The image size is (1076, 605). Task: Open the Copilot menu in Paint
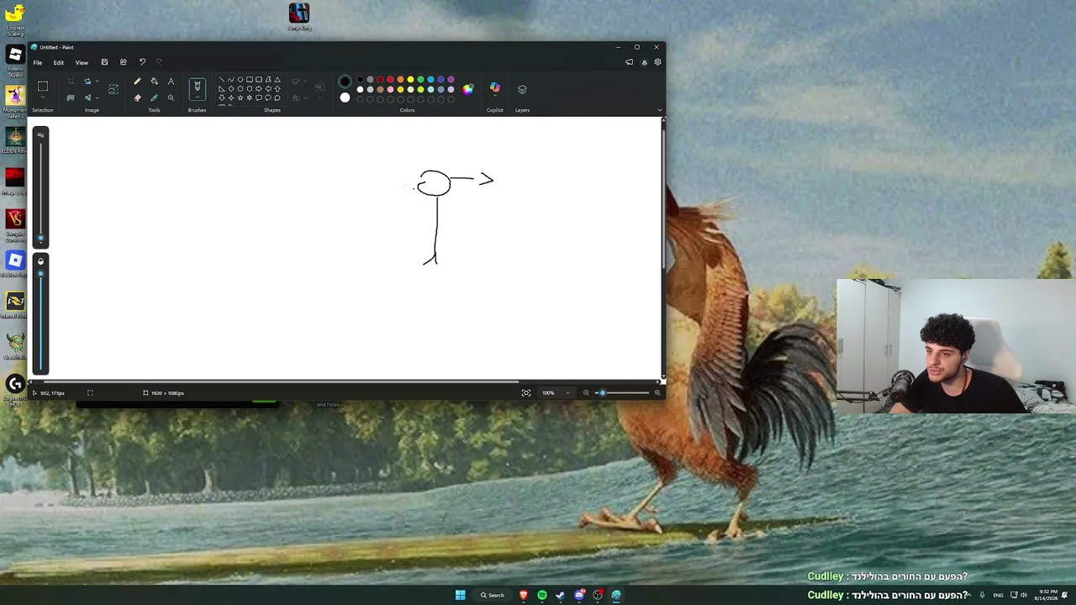(494, 88)
